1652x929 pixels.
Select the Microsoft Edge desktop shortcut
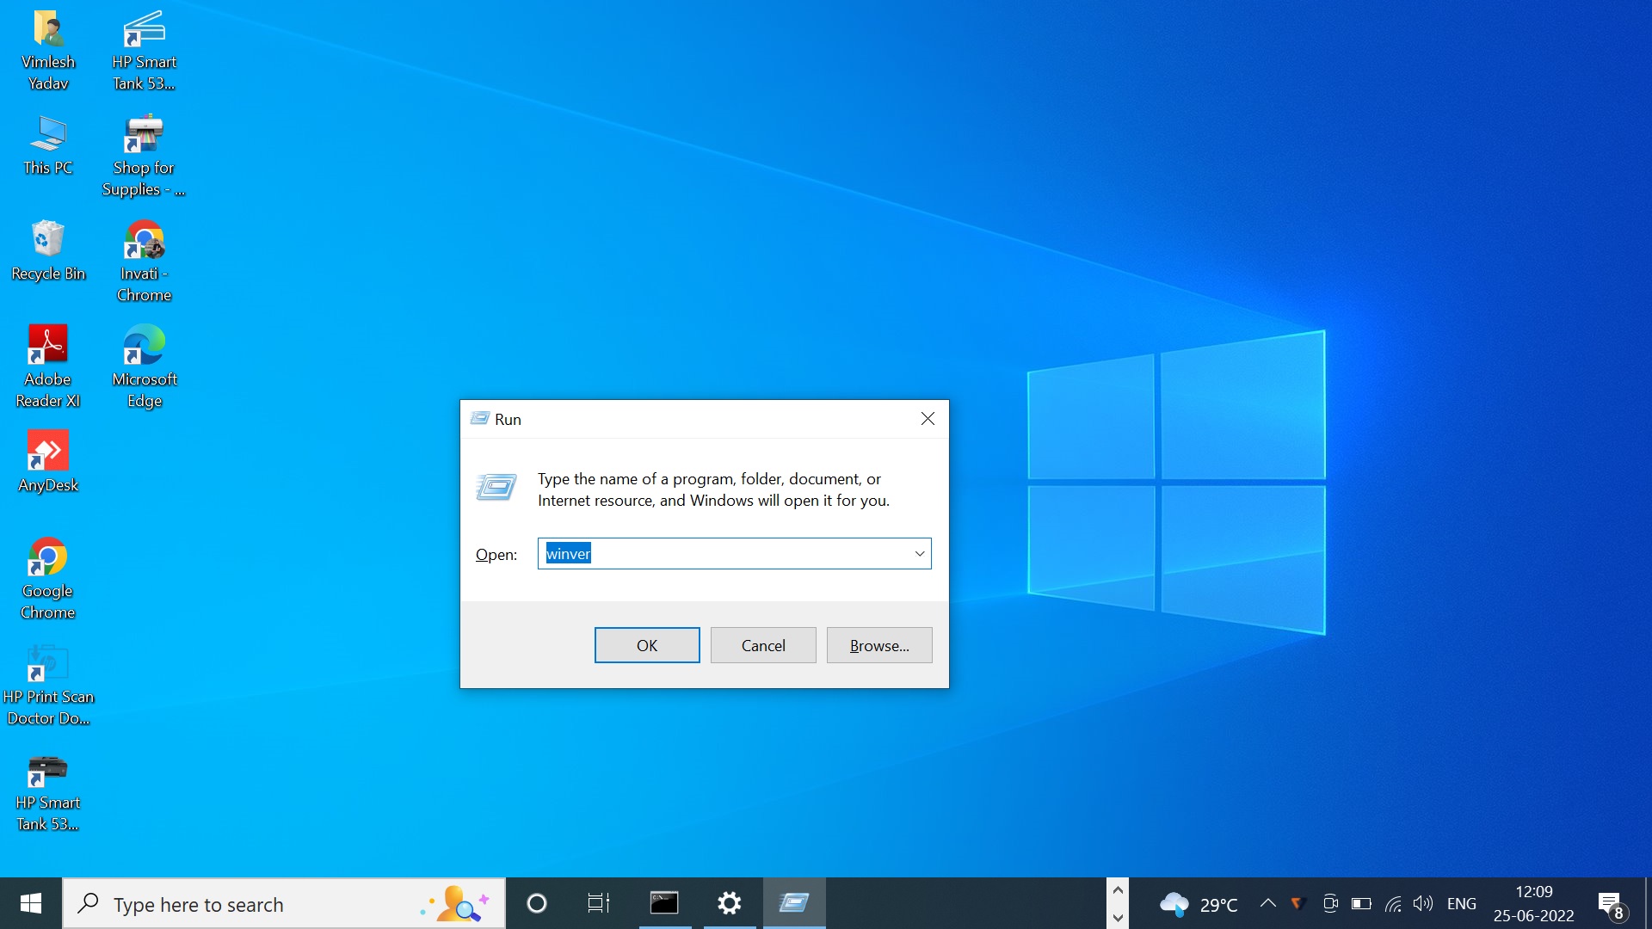pos(144,366)
